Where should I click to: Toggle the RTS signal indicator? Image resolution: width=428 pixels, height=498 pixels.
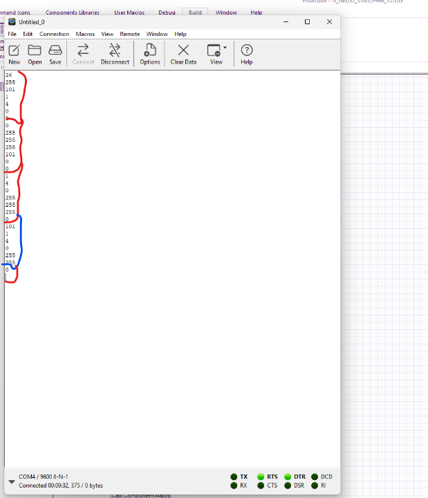261,477
